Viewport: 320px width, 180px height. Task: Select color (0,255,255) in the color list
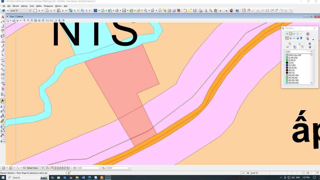[293, 58]
